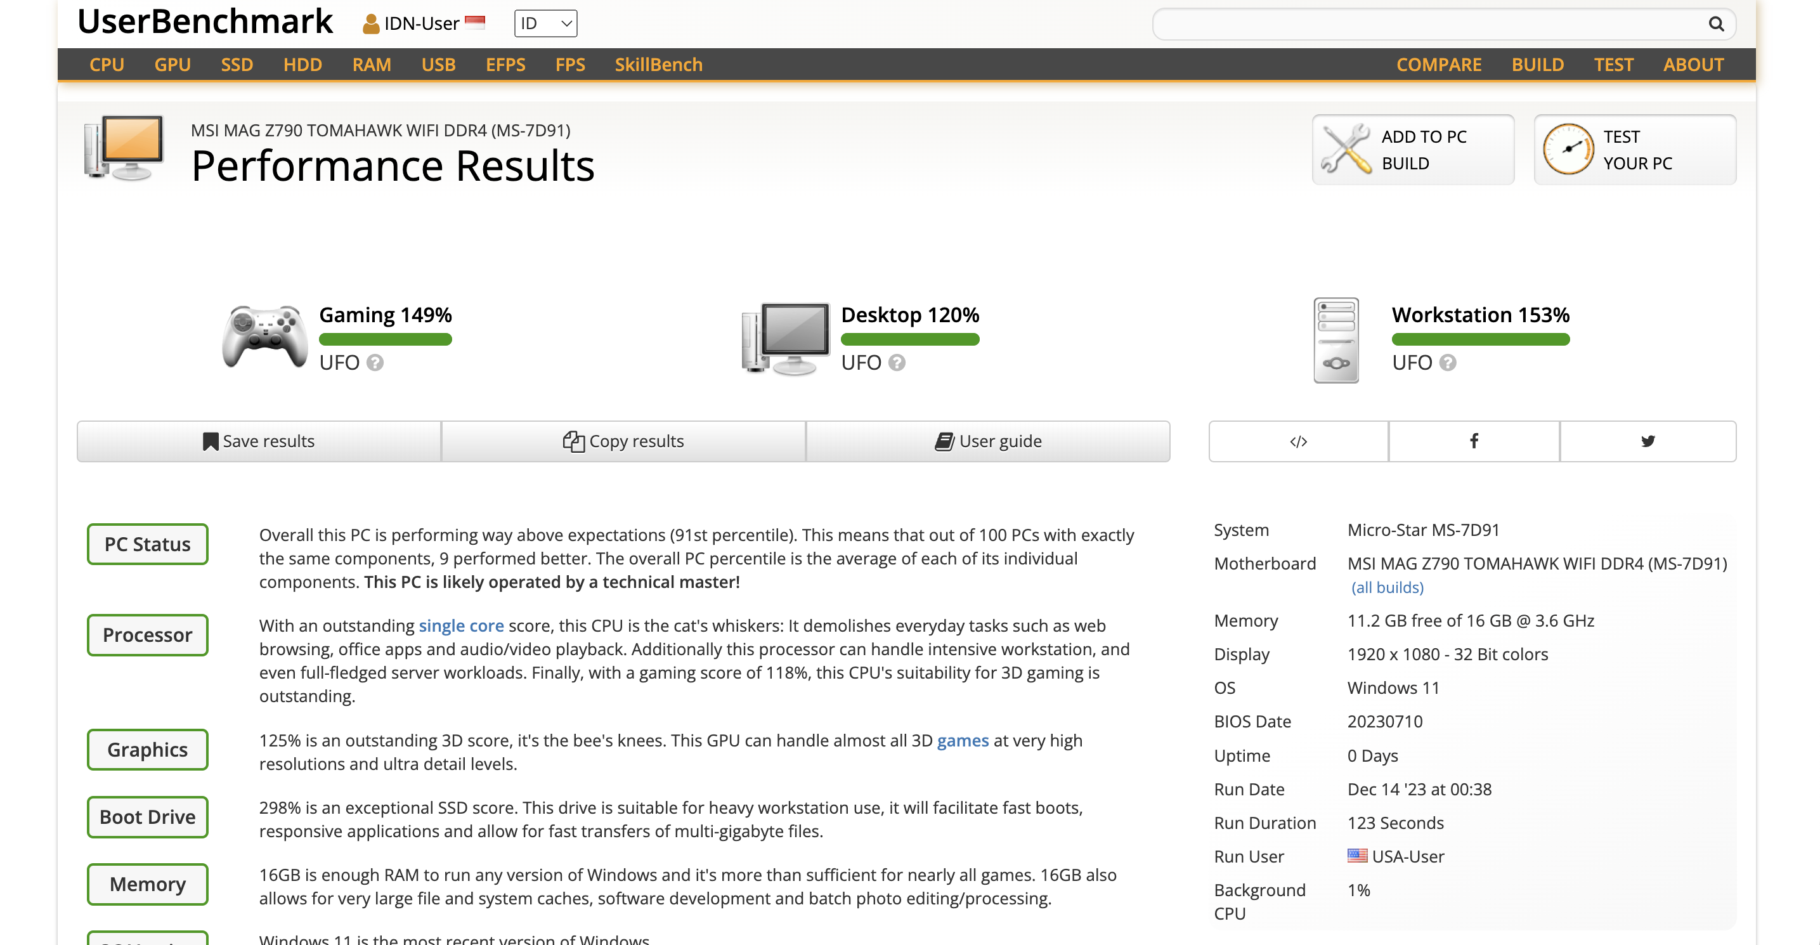This screenshot has width=1820, height=945.
Task: Click the game controller icon
Action: tap(265, 337)
